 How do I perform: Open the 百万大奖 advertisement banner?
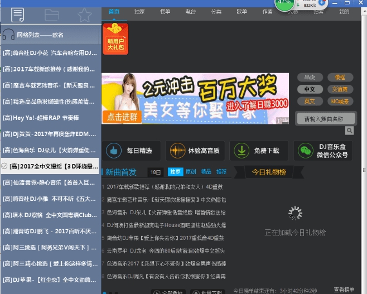click(195, 98)
